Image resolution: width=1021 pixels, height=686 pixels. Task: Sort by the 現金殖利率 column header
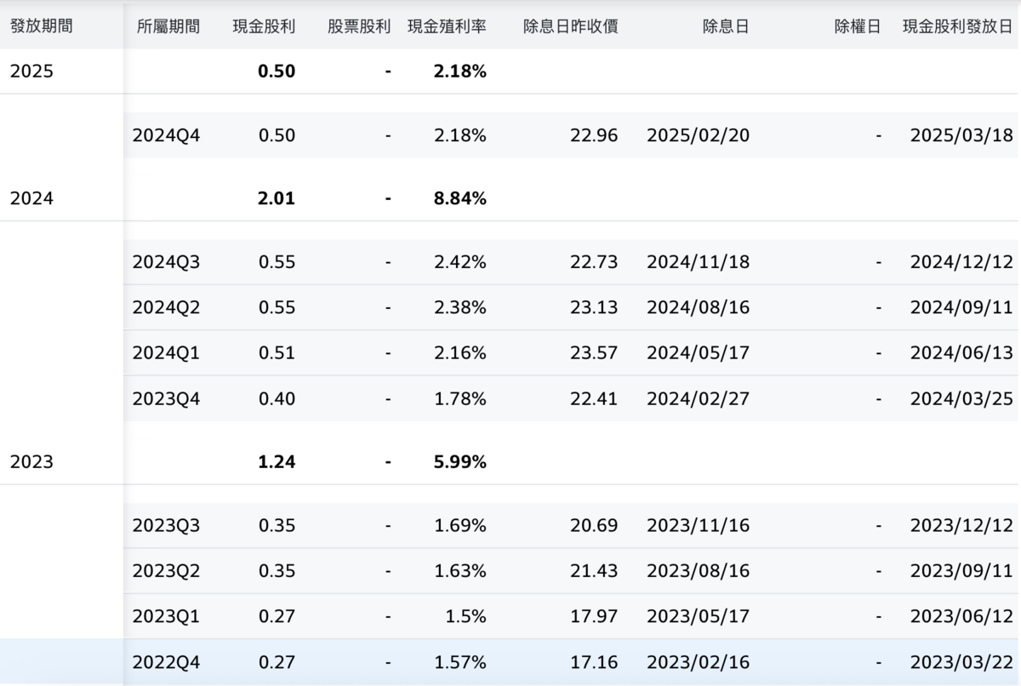(x=446, y=26)
